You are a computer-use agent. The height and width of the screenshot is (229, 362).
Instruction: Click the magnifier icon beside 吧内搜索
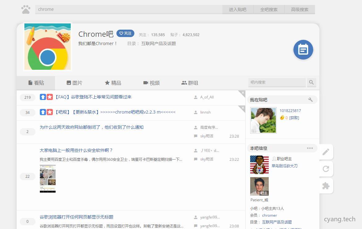tap(311, 82)
